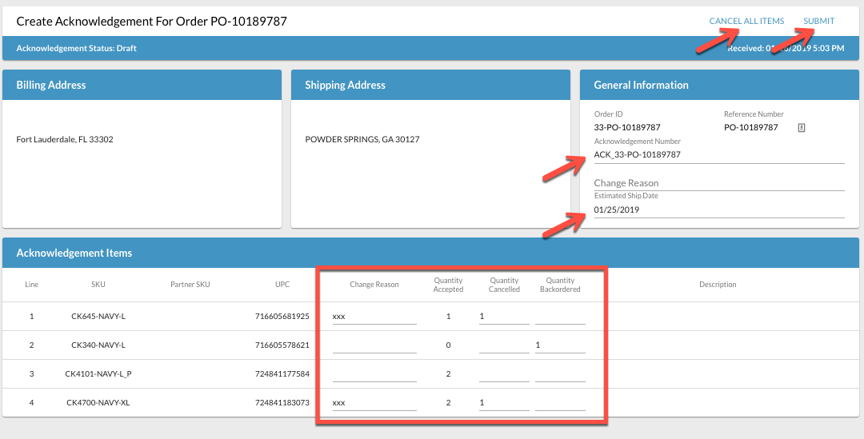Image resolution: width=864 pixels, height=439 pixels.
Task: Select UPC 716605681925 in row 1
Action: [282, 317]
